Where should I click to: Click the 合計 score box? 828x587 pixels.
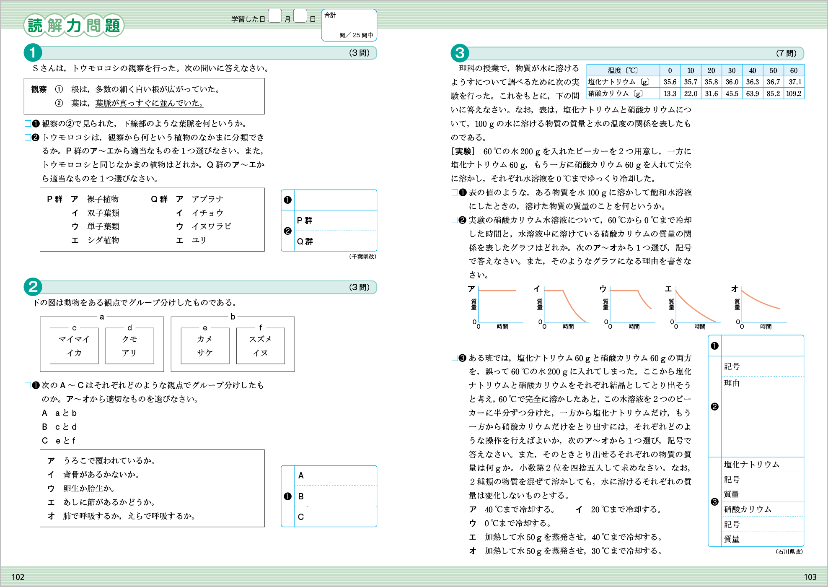349,25
